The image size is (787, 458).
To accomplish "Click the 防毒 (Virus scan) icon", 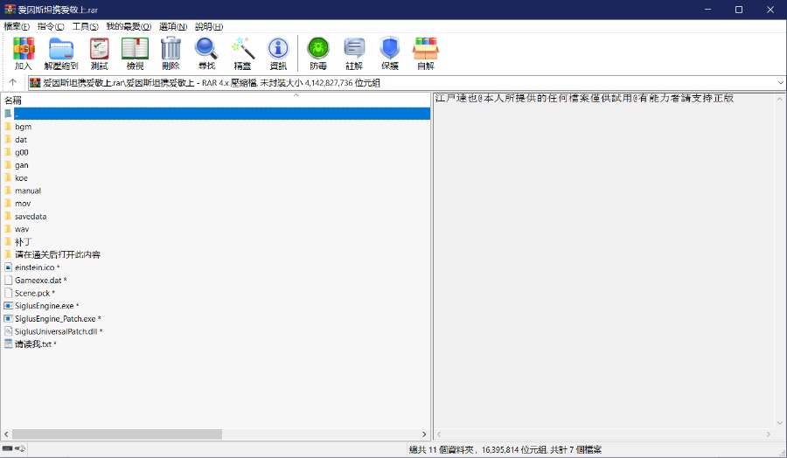I will [318, 53].
